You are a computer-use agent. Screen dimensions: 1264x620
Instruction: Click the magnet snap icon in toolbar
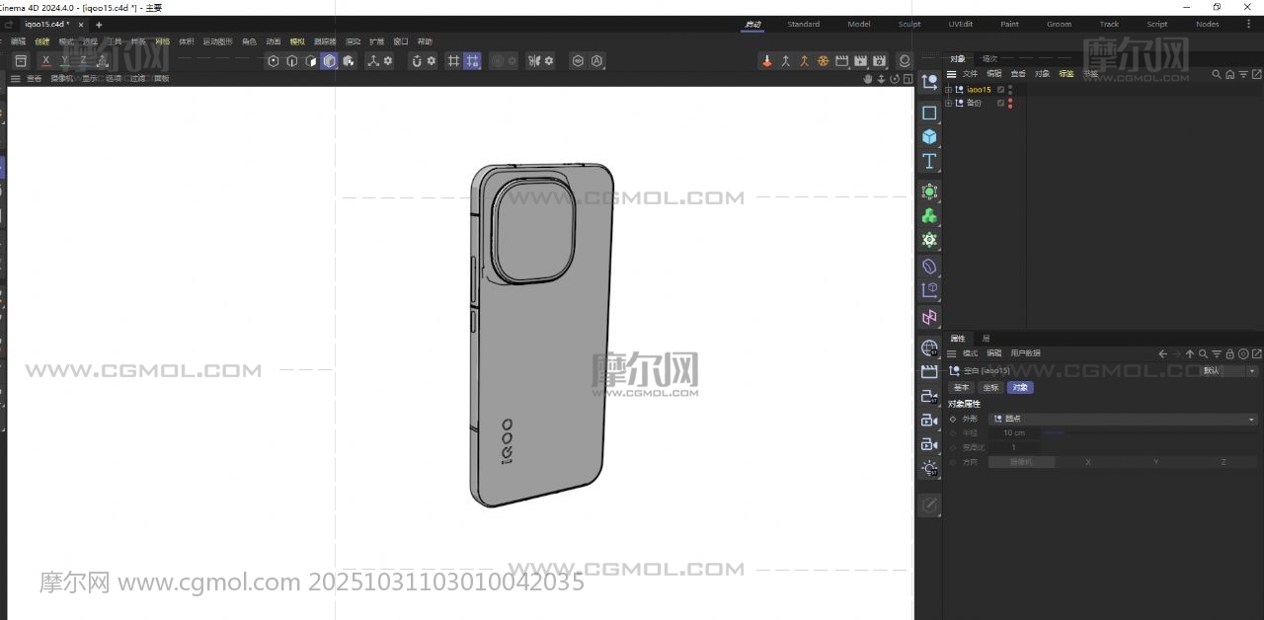tap(417, 61)
